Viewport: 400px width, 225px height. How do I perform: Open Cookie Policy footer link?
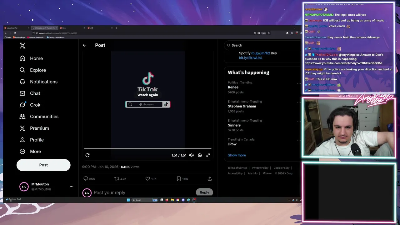tap(282, 168)
